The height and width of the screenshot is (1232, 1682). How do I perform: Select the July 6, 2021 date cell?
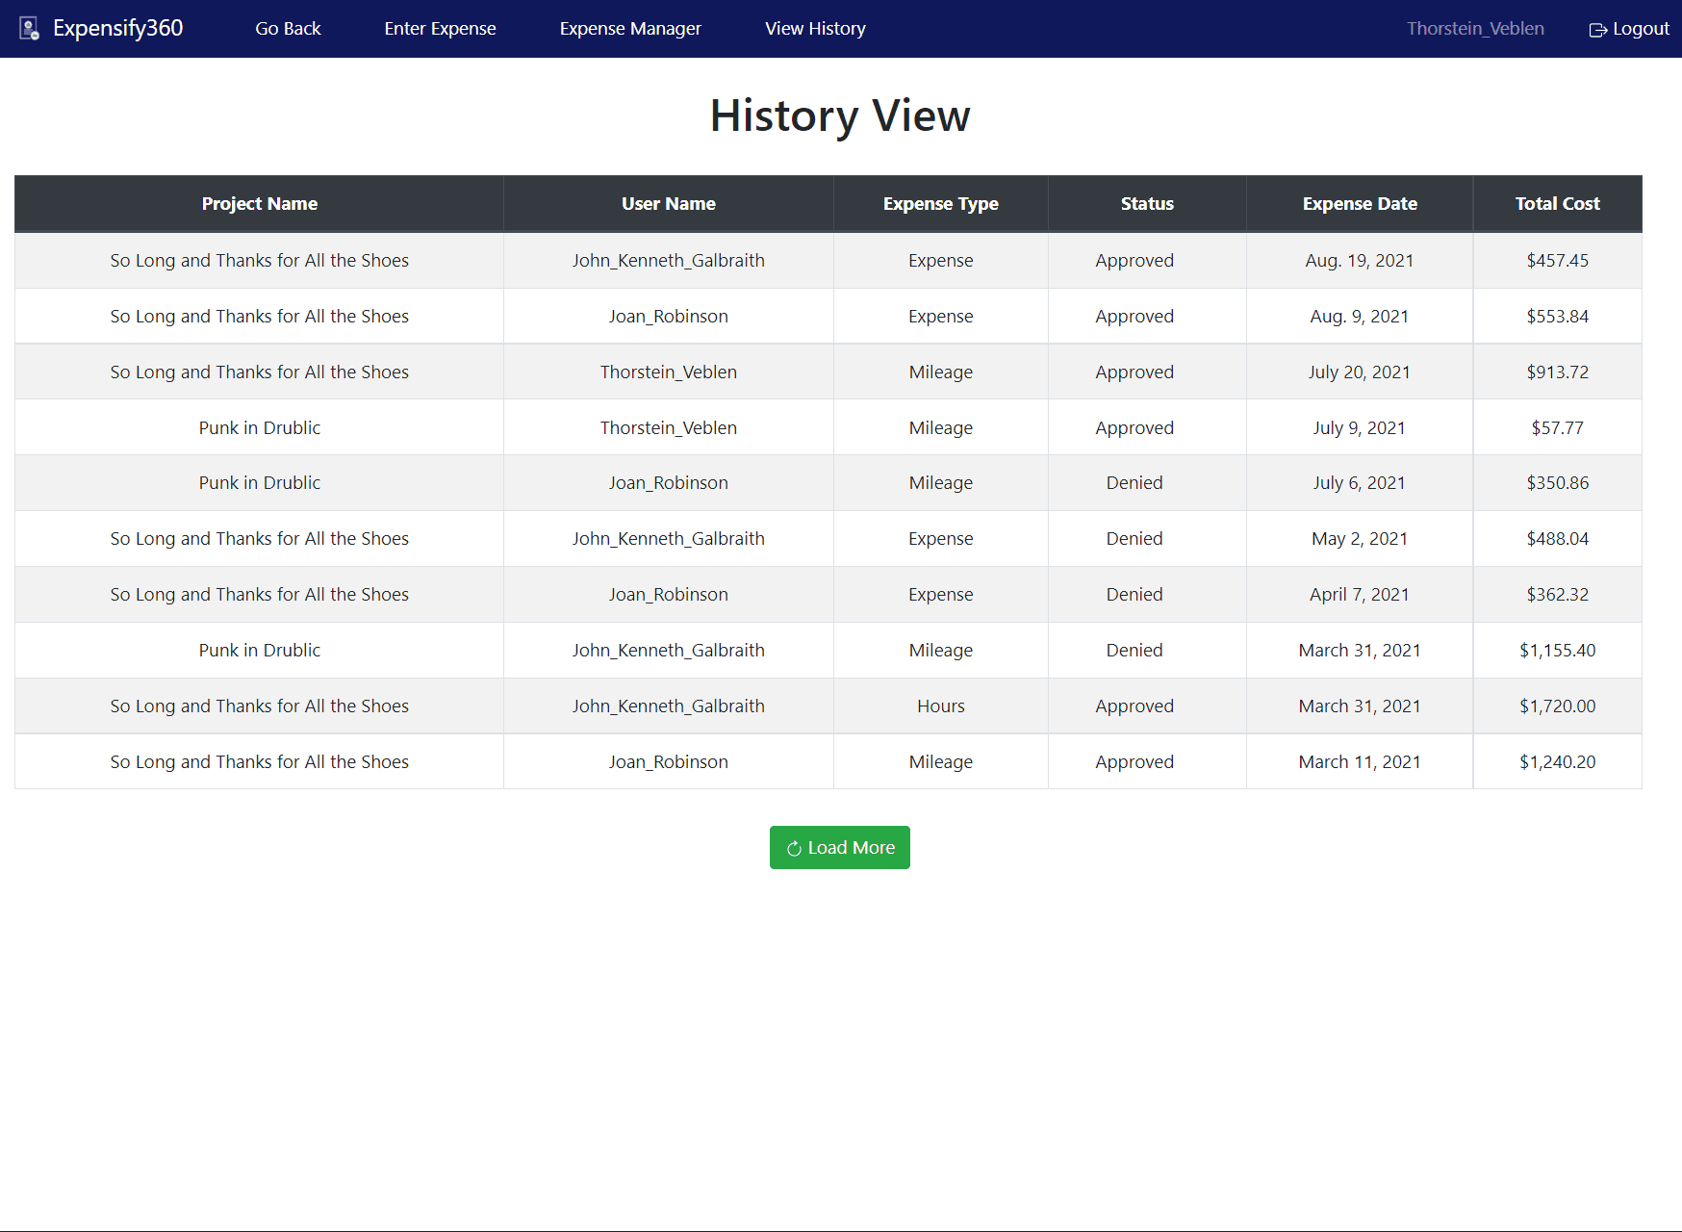click(1359, 483)
